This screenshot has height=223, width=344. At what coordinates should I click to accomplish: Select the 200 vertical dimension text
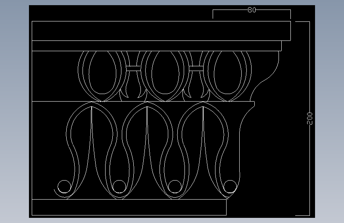(x=309, y=118)
